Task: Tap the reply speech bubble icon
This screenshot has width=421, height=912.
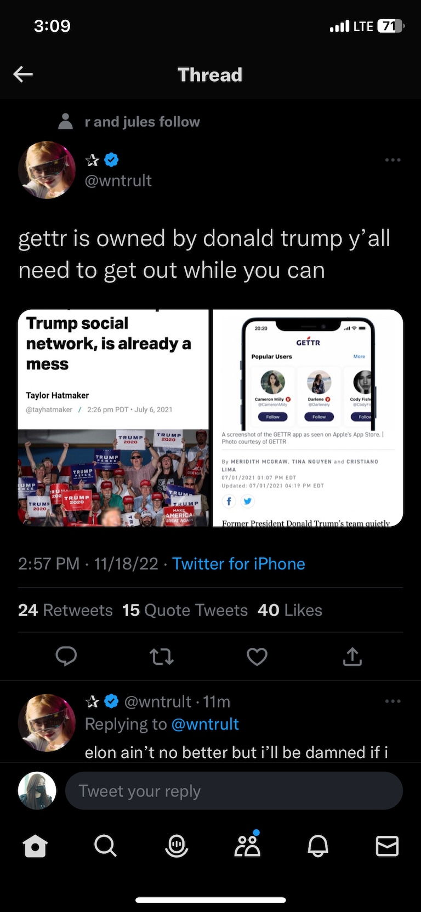Action: point(66,656)
